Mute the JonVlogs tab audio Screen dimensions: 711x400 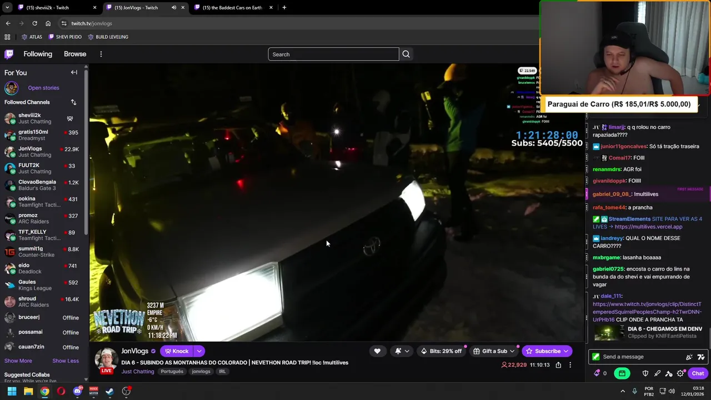[x=174, y=8]
